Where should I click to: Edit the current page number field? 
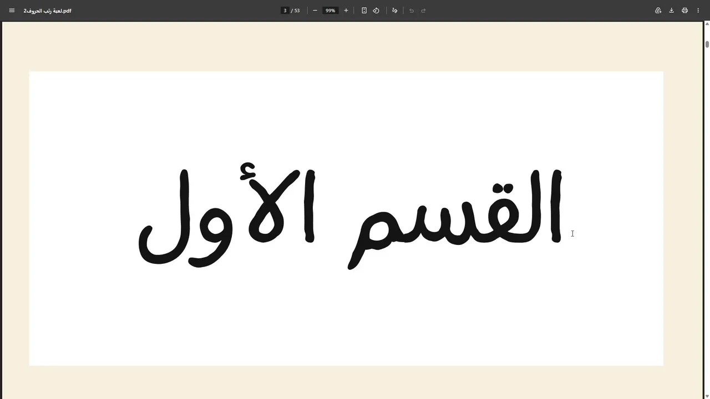(x=285, y=11)
